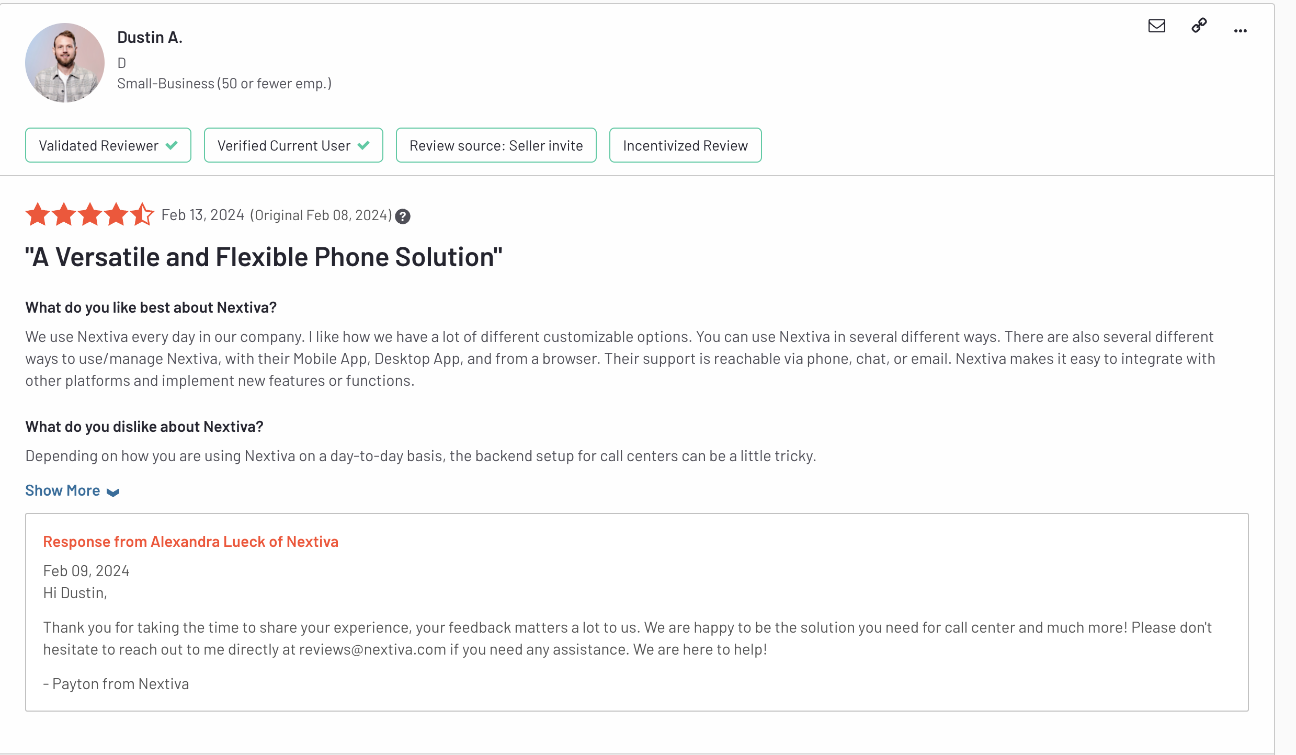The image size is (1296, 755).
Task: Select reviewer name Dustin A.
Action: point(150,37)
